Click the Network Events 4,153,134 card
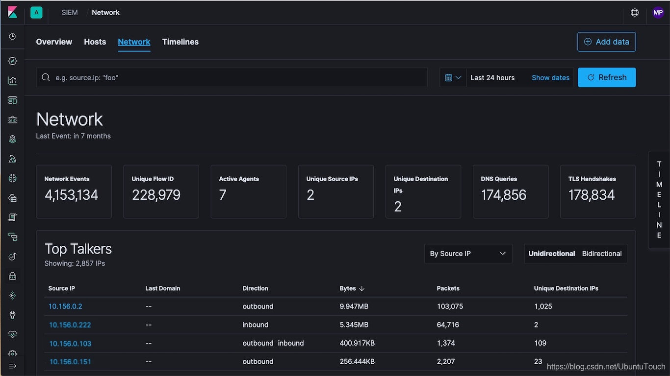Screen dimensions: 670x376 point(74,191)
